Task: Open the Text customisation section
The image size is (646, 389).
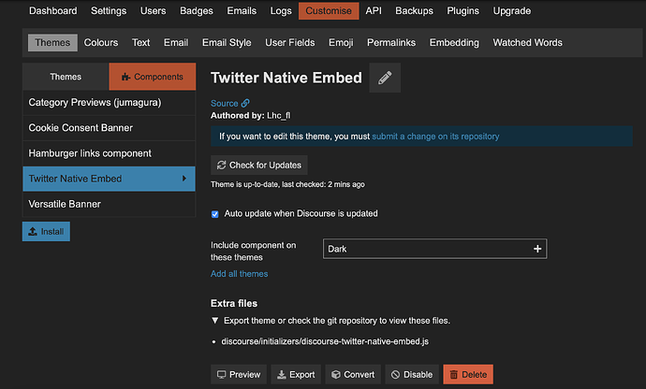Action: [140, 43]
